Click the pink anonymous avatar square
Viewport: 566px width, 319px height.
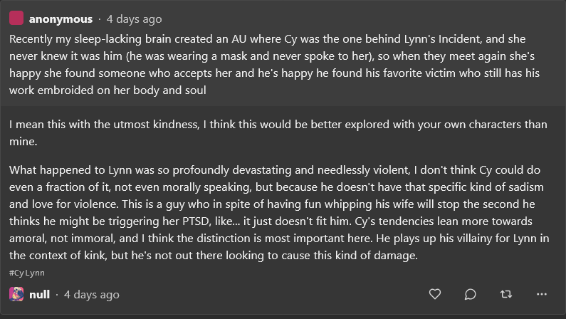coord(17,19)
